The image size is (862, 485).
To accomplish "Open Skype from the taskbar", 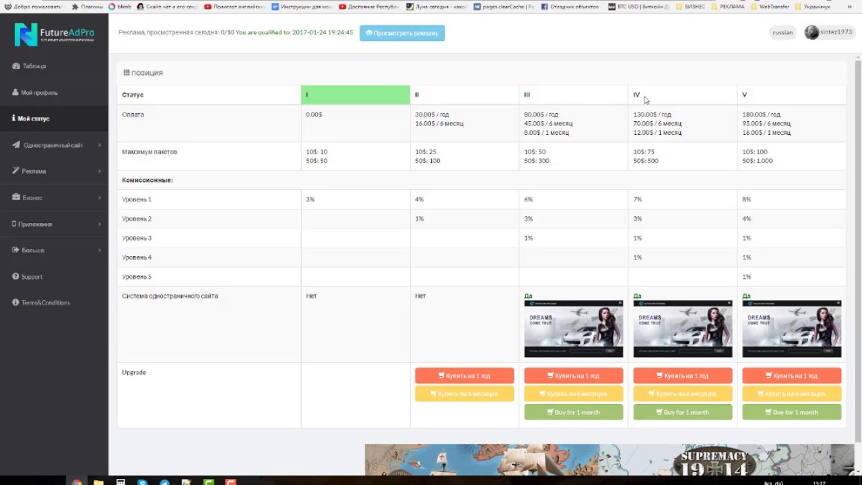I will pyautogui.click(x=143, y=482).
